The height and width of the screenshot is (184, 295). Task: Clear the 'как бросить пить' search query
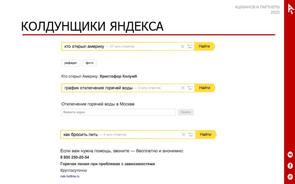point(184,135)
